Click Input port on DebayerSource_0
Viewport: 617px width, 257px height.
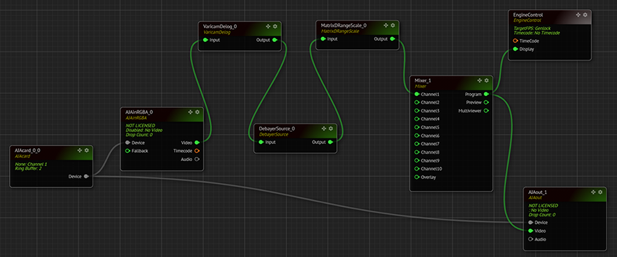click(261, 143)
